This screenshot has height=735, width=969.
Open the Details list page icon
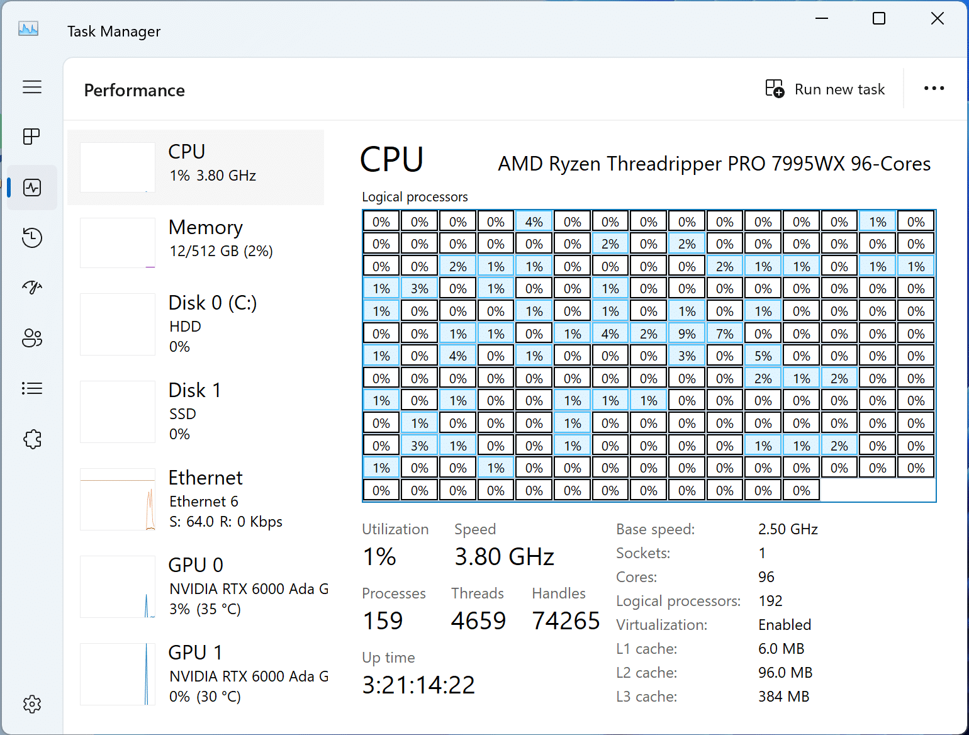coord(32,388)
